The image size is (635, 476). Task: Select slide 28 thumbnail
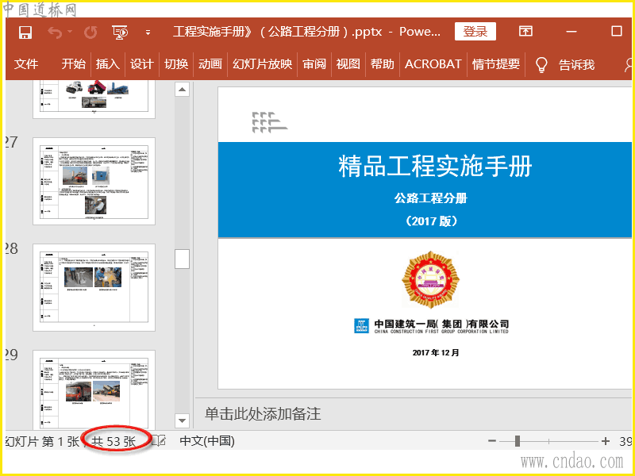tap(94, 287)
